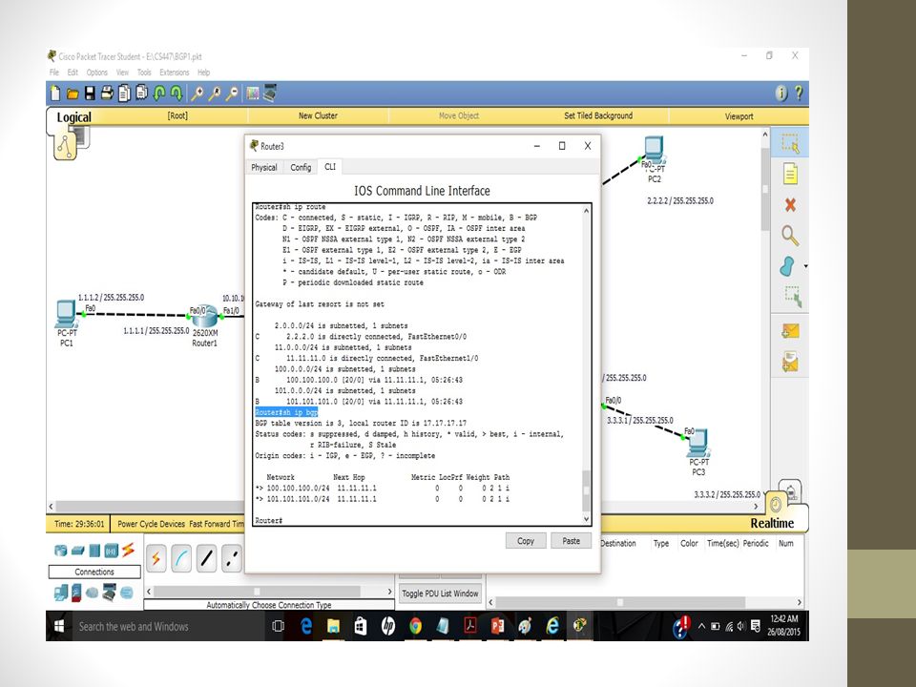The width and height of the screenshot is (916, 687).
Task: Select the Connections lightning category icon
Action: coord(129,550)
